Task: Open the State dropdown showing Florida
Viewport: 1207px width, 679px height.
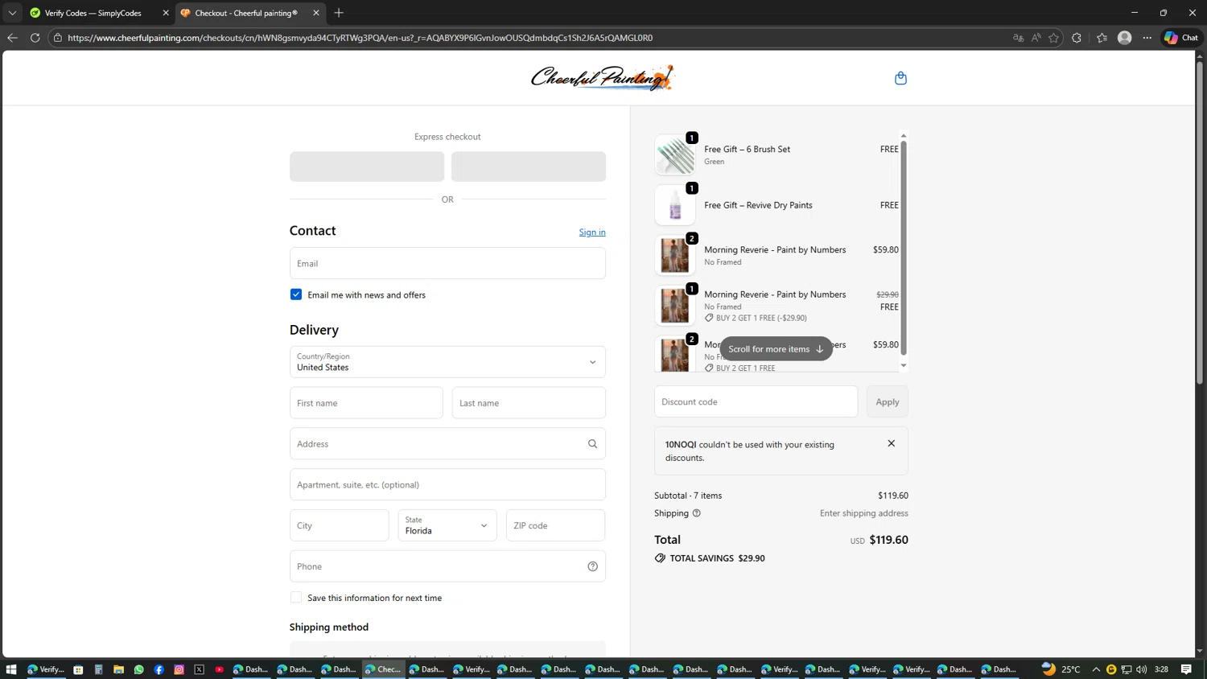Action: pyautogui.click(x=447, y=525)
